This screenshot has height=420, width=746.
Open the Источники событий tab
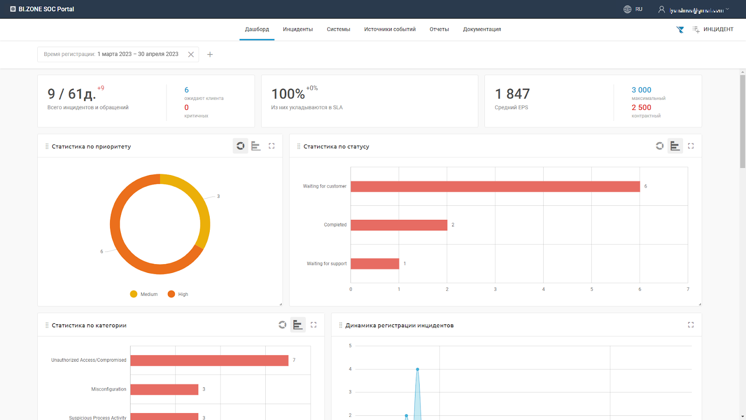coord(390,29)
